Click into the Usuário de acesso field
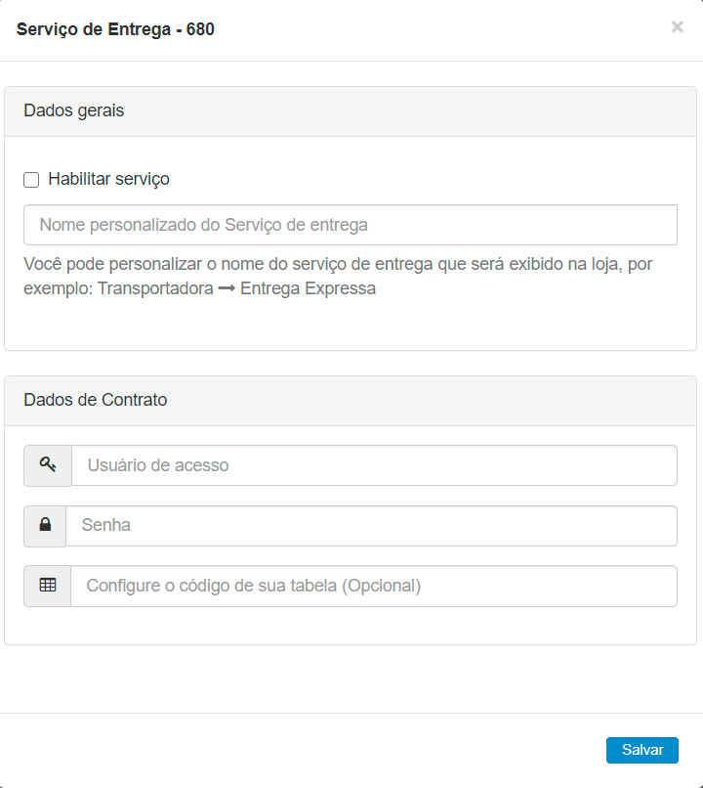703x788 pixels. point(374,465)
